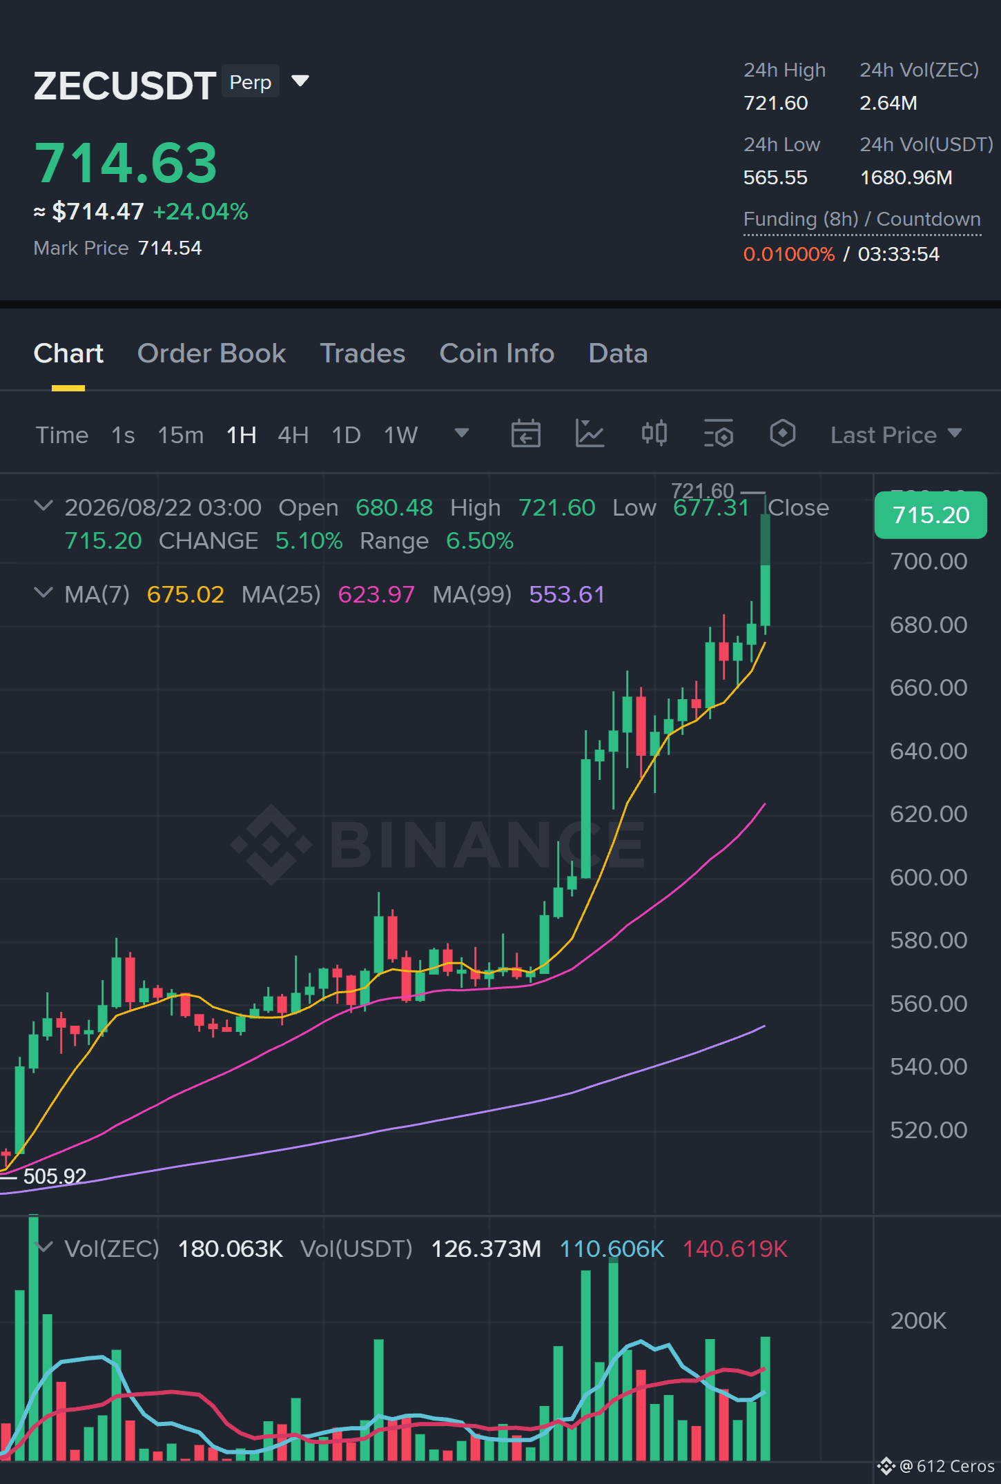Screen dimensions: 1001x1484
Task: Tap the MA(25) 623.97 legend value
Action: click(376, 594)
